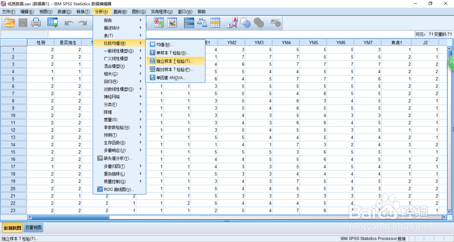
Task: Click the Show All Variables gray circles icon
Action: point(259,23)
